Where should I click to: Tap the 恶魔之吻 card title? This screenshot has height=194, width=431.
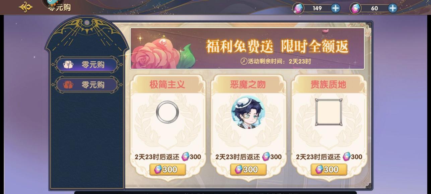pos(248,84)
